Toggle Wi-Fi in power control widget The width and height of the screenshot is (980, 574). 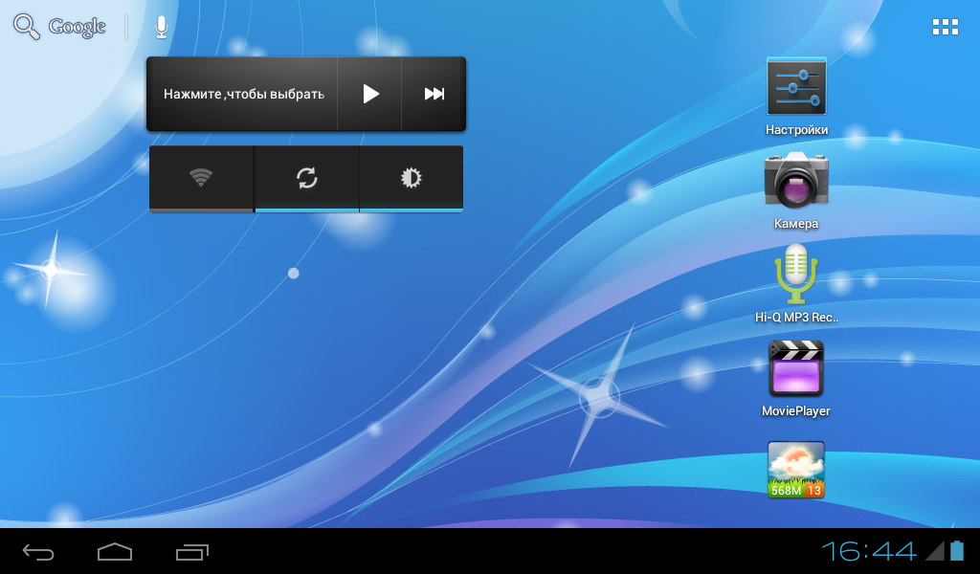click(x=201, y=178)
